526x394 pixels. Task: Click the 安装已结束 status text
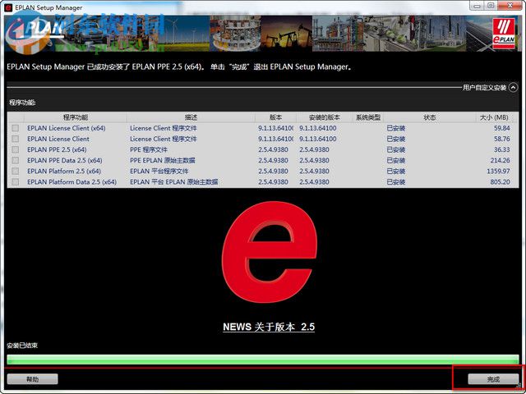(22, 345)
